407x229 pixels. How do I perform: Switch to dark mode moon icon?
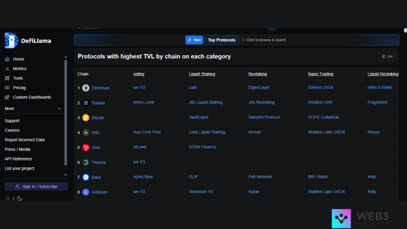point(19,198)
